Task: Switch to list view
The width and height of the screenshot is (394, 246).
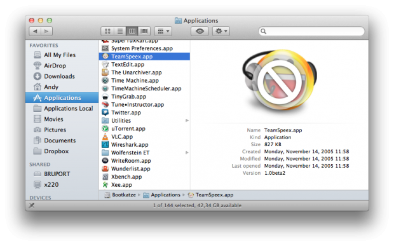Action: 120,31
